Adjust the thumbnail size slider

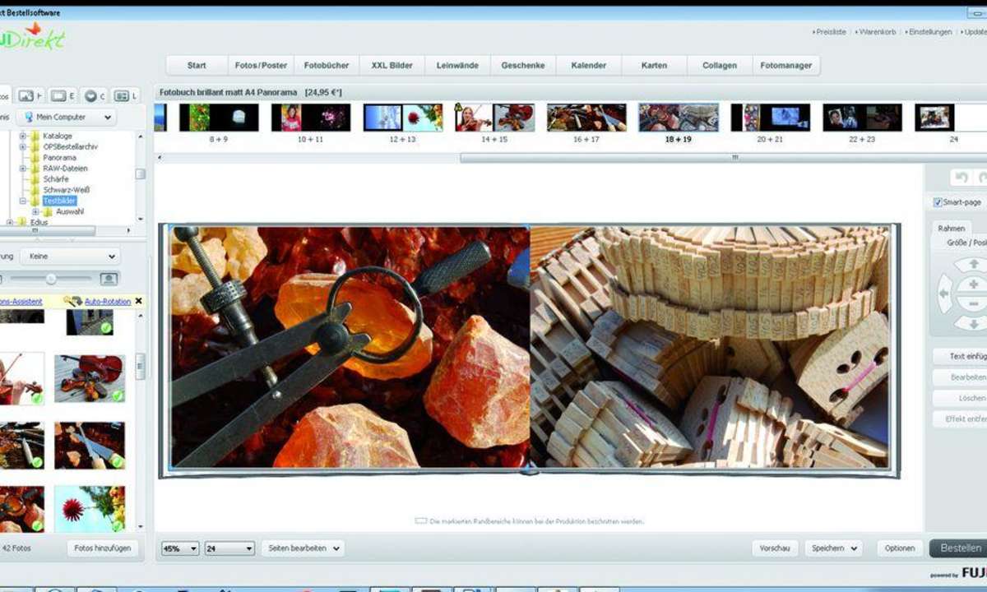(51, 280)
